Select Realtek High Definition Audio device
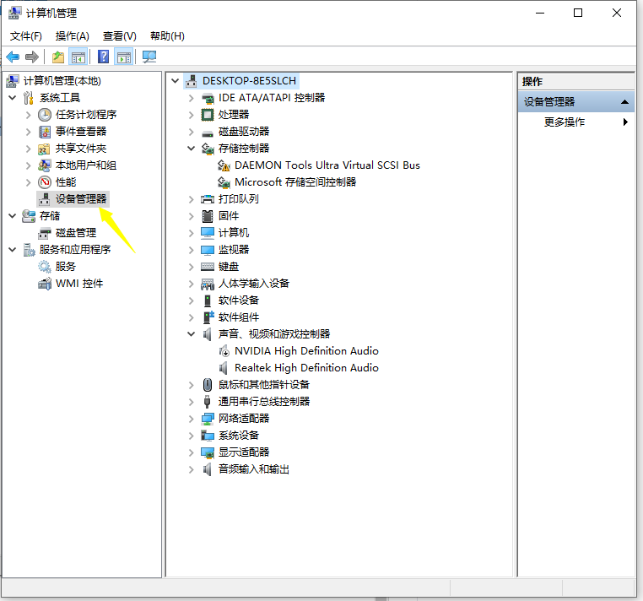Viewport: 643px width, 601px height. point(306,368)
